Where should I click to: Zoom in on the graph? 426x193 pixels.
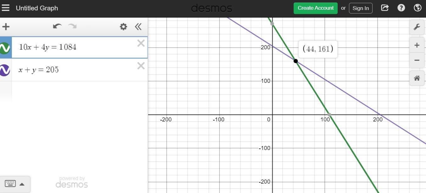point(417,45)
